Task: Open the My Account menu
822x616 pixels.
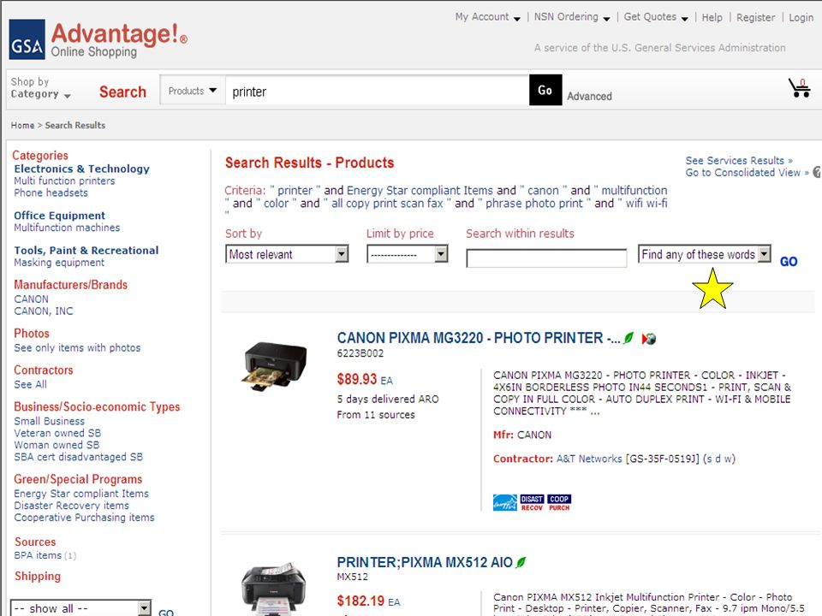Action: (x=487, y=17)
